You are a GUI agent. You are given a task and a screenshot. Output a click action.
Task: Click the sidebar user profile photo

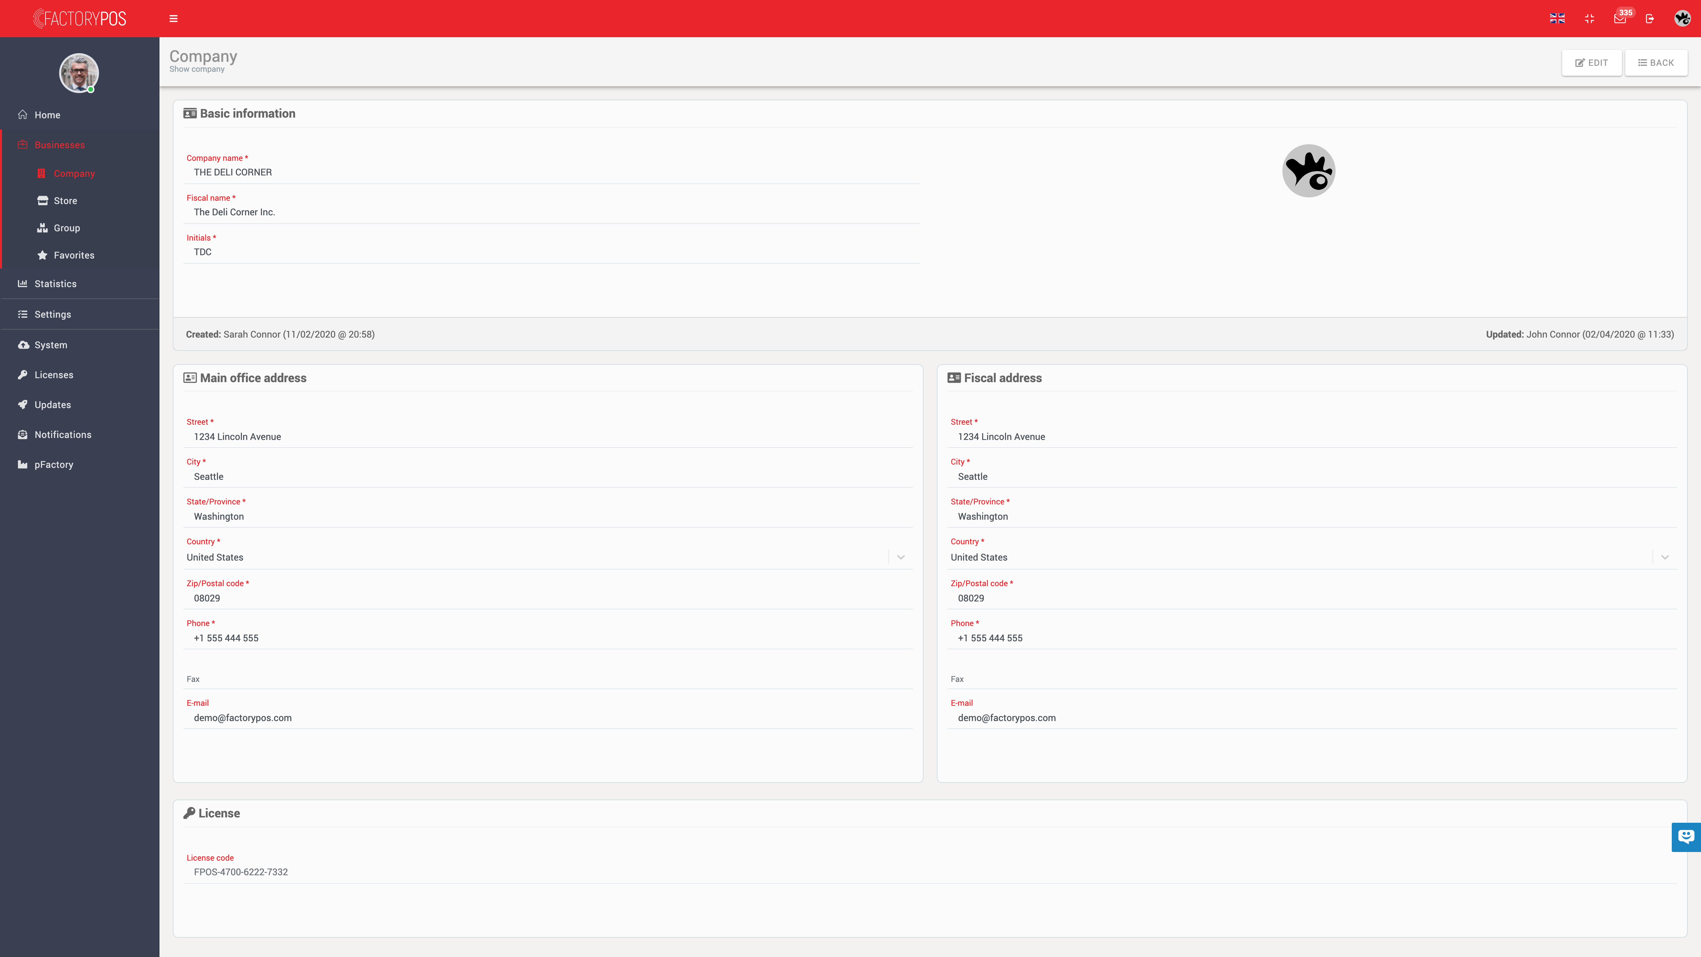79,73
